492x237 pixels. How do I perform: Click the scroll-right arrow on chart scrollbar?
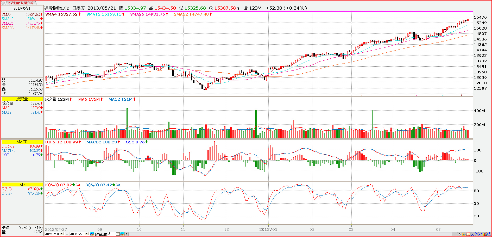[x=460, y=234]
